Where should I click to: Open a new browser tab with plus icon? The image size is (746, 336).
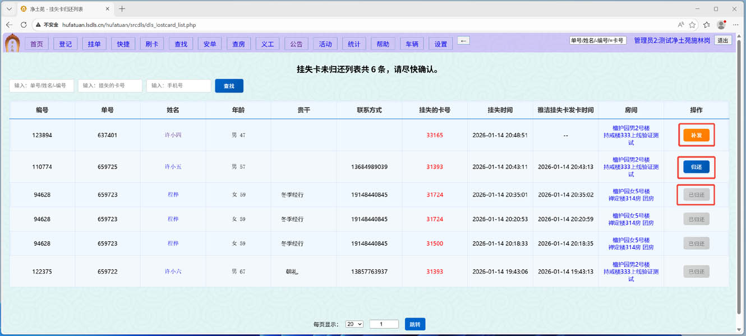coord(122,9)
